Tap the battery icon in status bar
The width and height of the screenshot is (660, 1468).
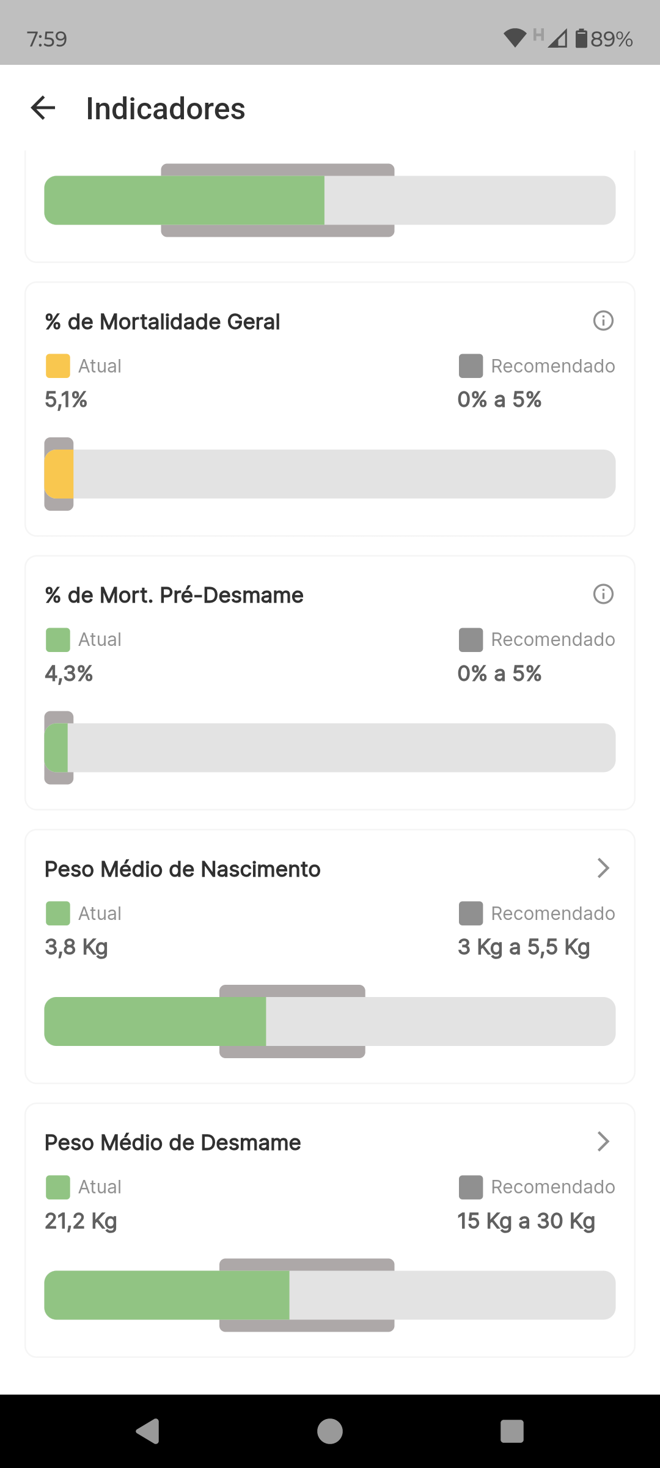click(581, 39)
